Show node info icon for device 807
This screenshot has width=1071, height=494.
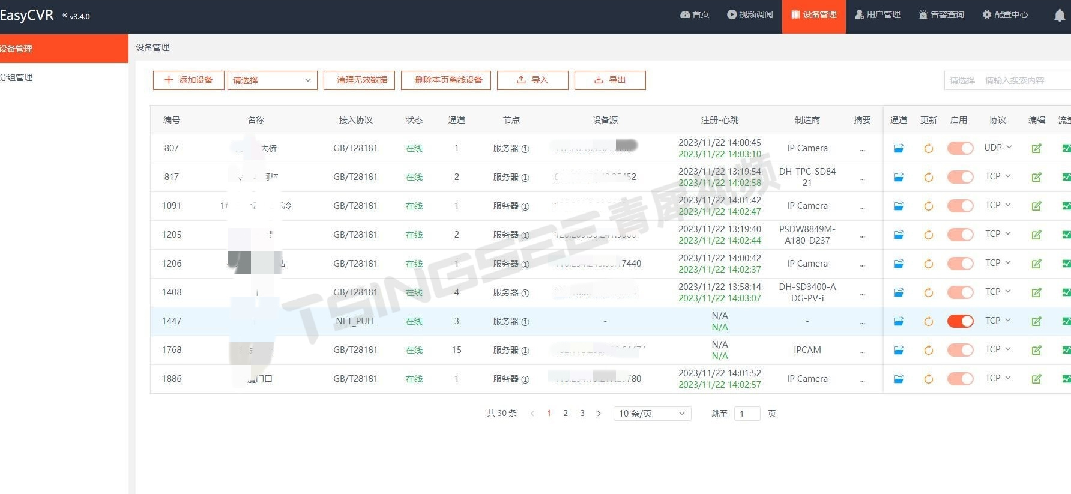[x=525, y=149]
